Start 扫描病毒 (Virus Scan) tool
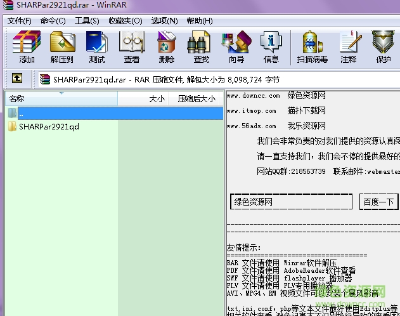The height and width of the screenshot is (316, 400). click(x=313, y=47)
